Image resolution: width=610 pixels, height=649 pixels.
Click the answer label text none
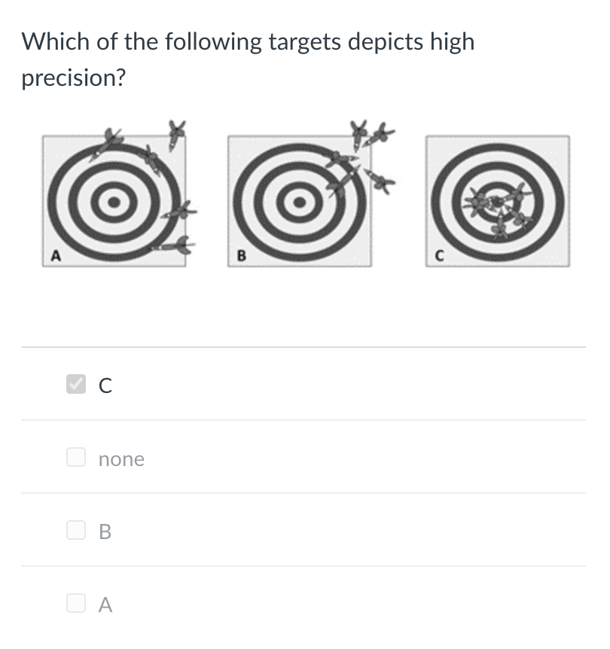pyautogui.click(x=121, y=459)
